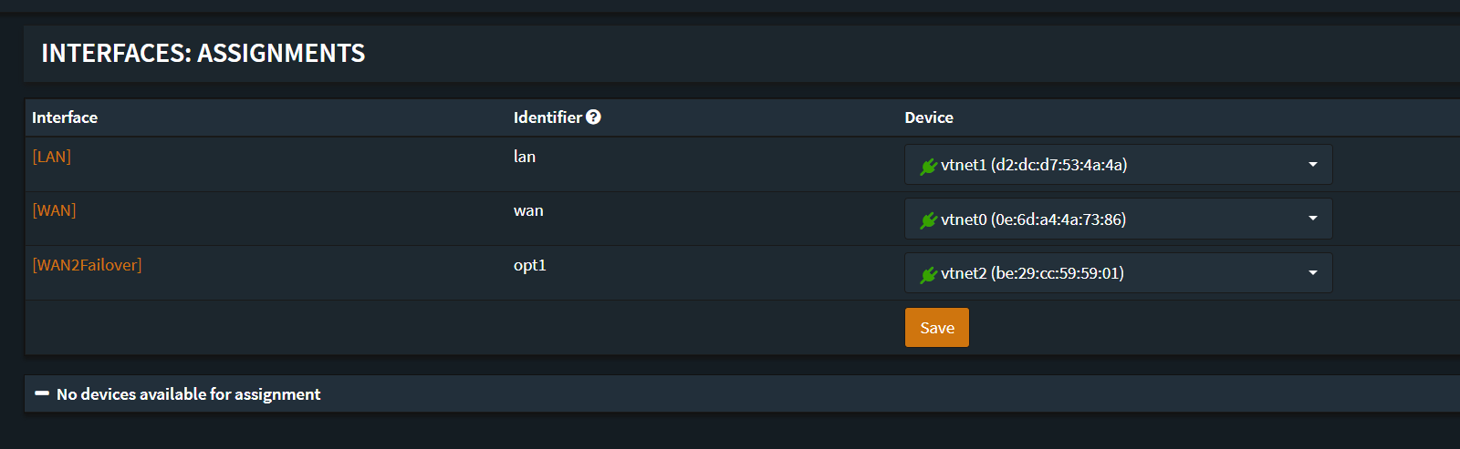Open the [WAN] interface link
The width and height of the screenshot is (1460, 449).
[x=55, y=210]
